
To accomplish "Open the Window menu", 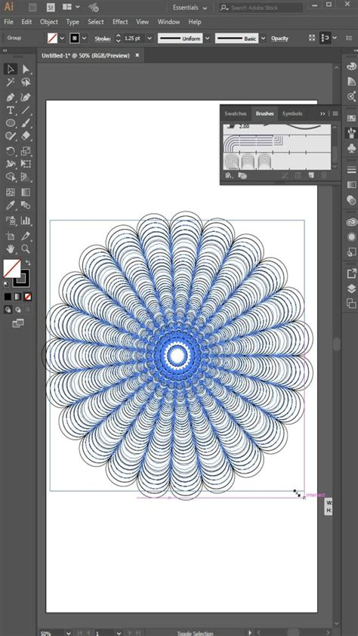I will (x=168, y=22).
